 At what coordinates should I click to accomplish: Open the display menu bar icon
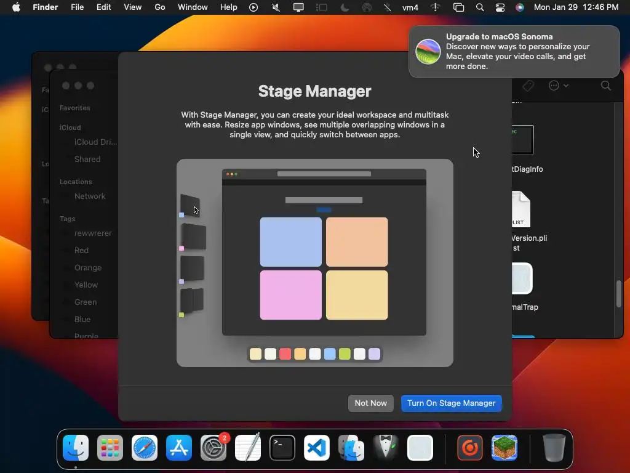pyautogui.click(x=298, y=7)
